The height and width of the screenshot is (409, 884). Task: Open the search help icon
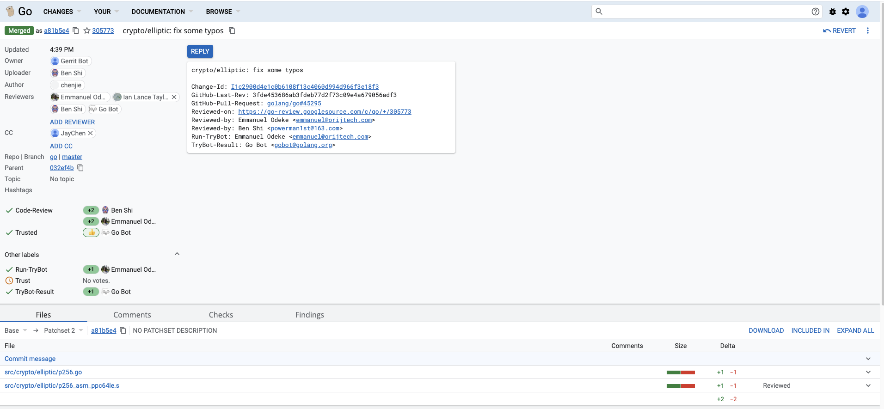click(816, 12)
